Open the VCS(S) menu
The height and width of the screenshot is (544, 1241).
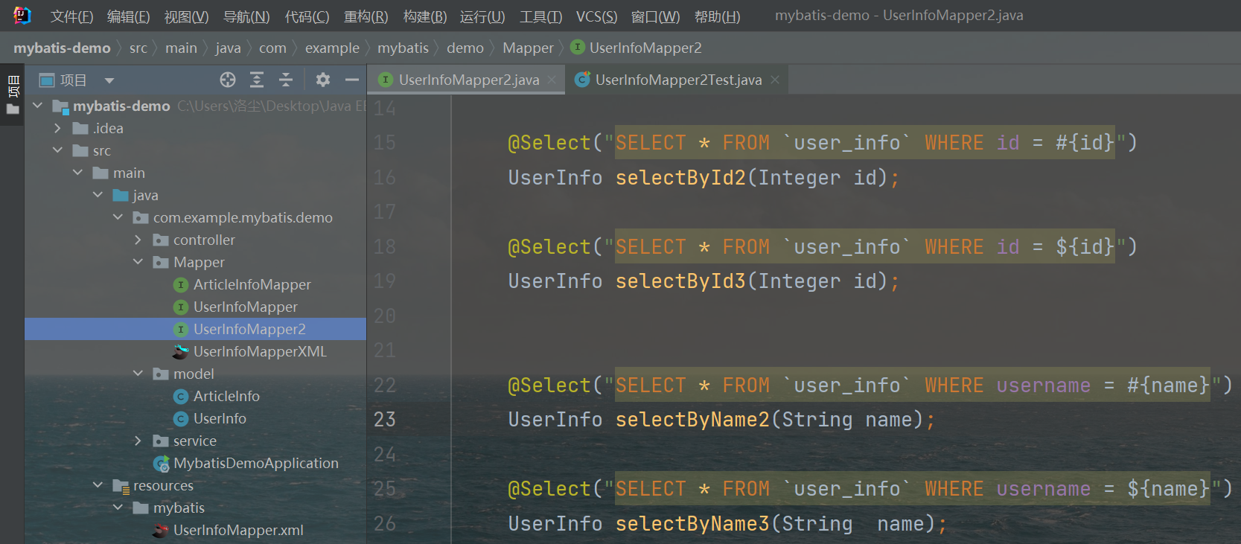tap(596, 16)
